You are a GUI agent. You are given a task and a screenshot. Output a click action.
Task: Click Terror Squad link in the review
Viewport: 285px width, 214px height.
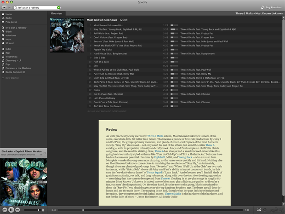tap(154, 172)
